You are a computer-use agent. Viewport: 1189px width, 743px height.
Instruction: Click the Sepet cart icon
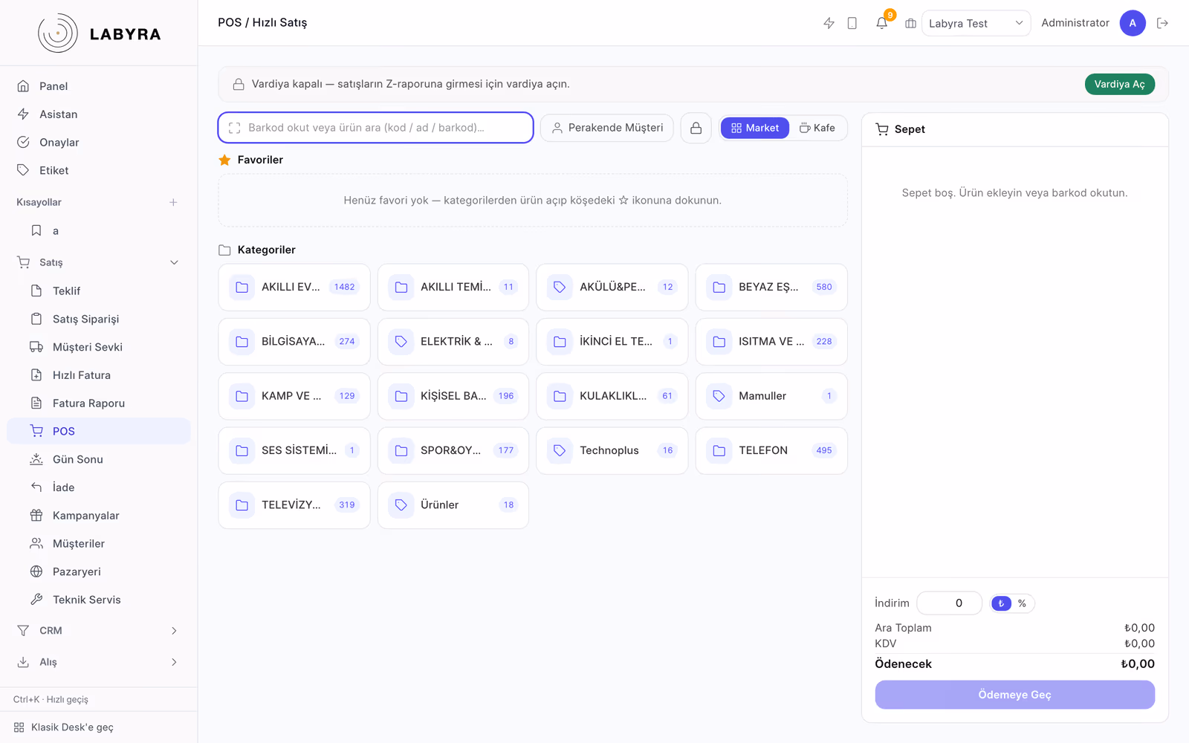pyautogui.click(x=882, y=129)
